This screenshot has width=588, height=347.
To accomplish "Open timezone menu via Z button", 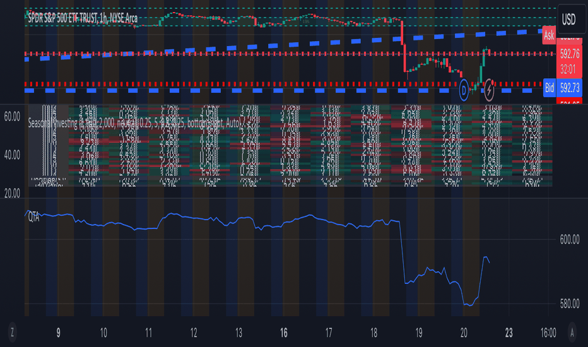I will point(13,332).
